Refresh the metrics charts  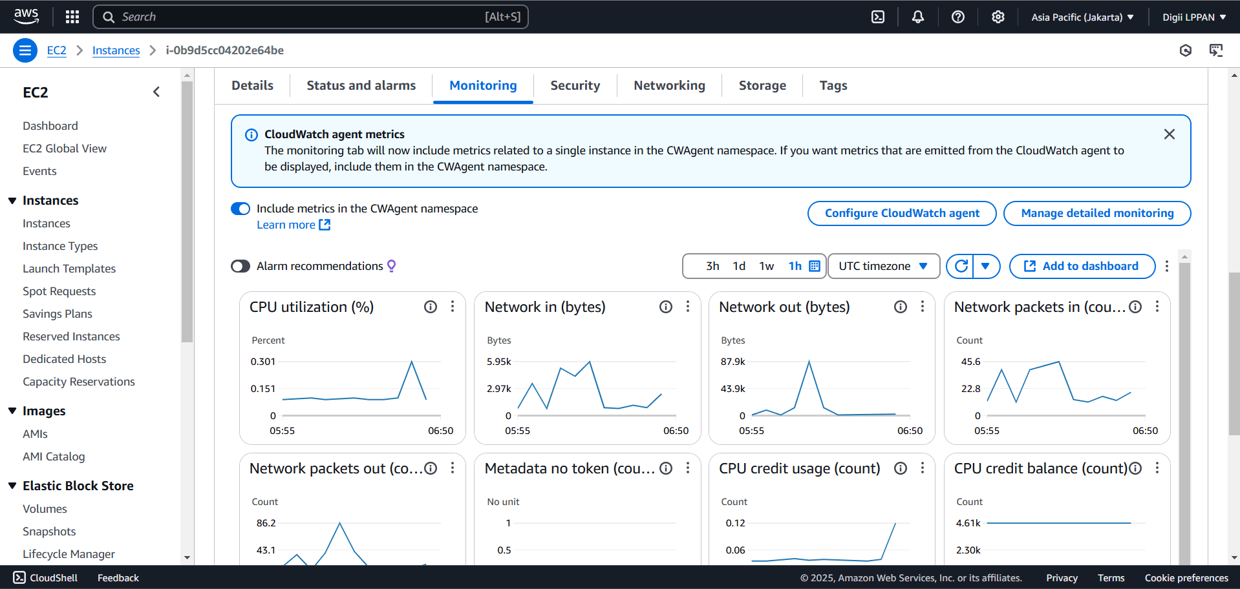click(961, 266)
